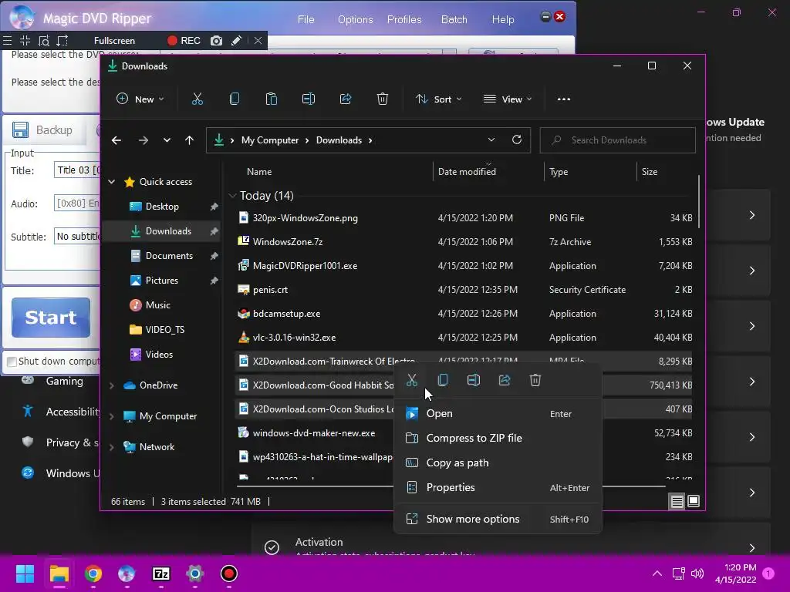
Task: Click Delete icon in the context menu
Action: click(x=535, y=380)
